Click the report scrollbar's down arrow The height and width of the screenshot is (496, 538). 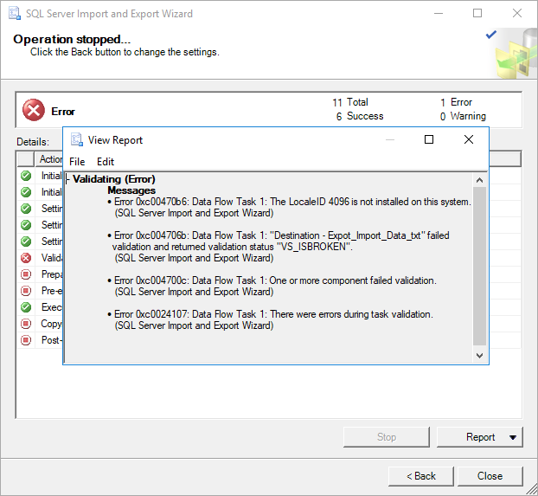480,356
